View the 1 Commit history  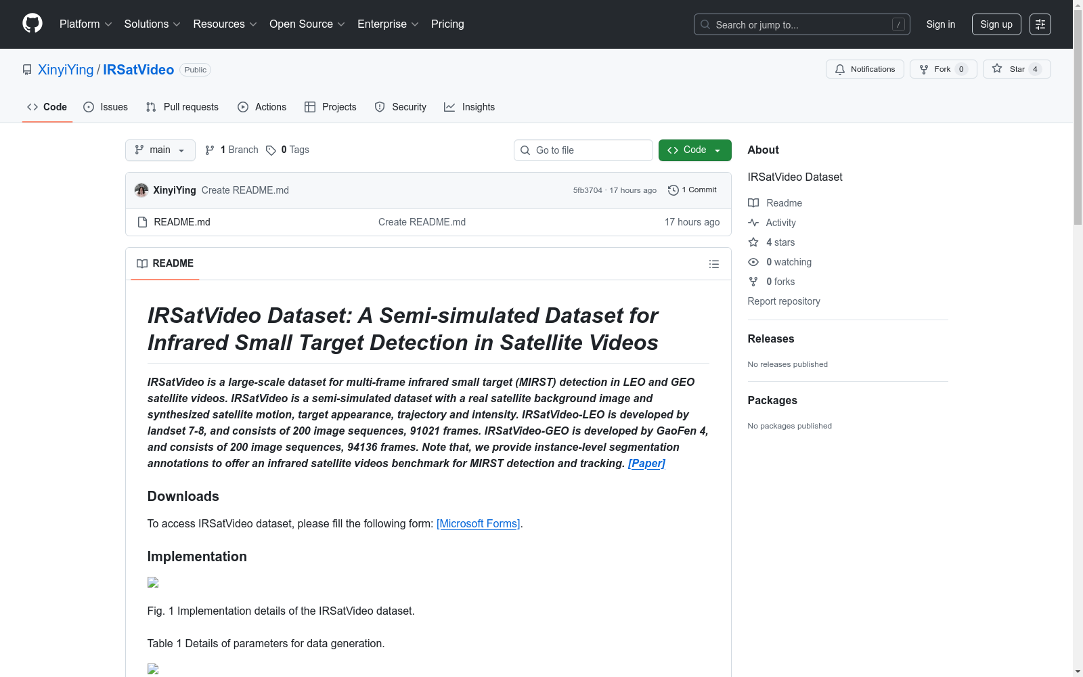click(692, 190)
